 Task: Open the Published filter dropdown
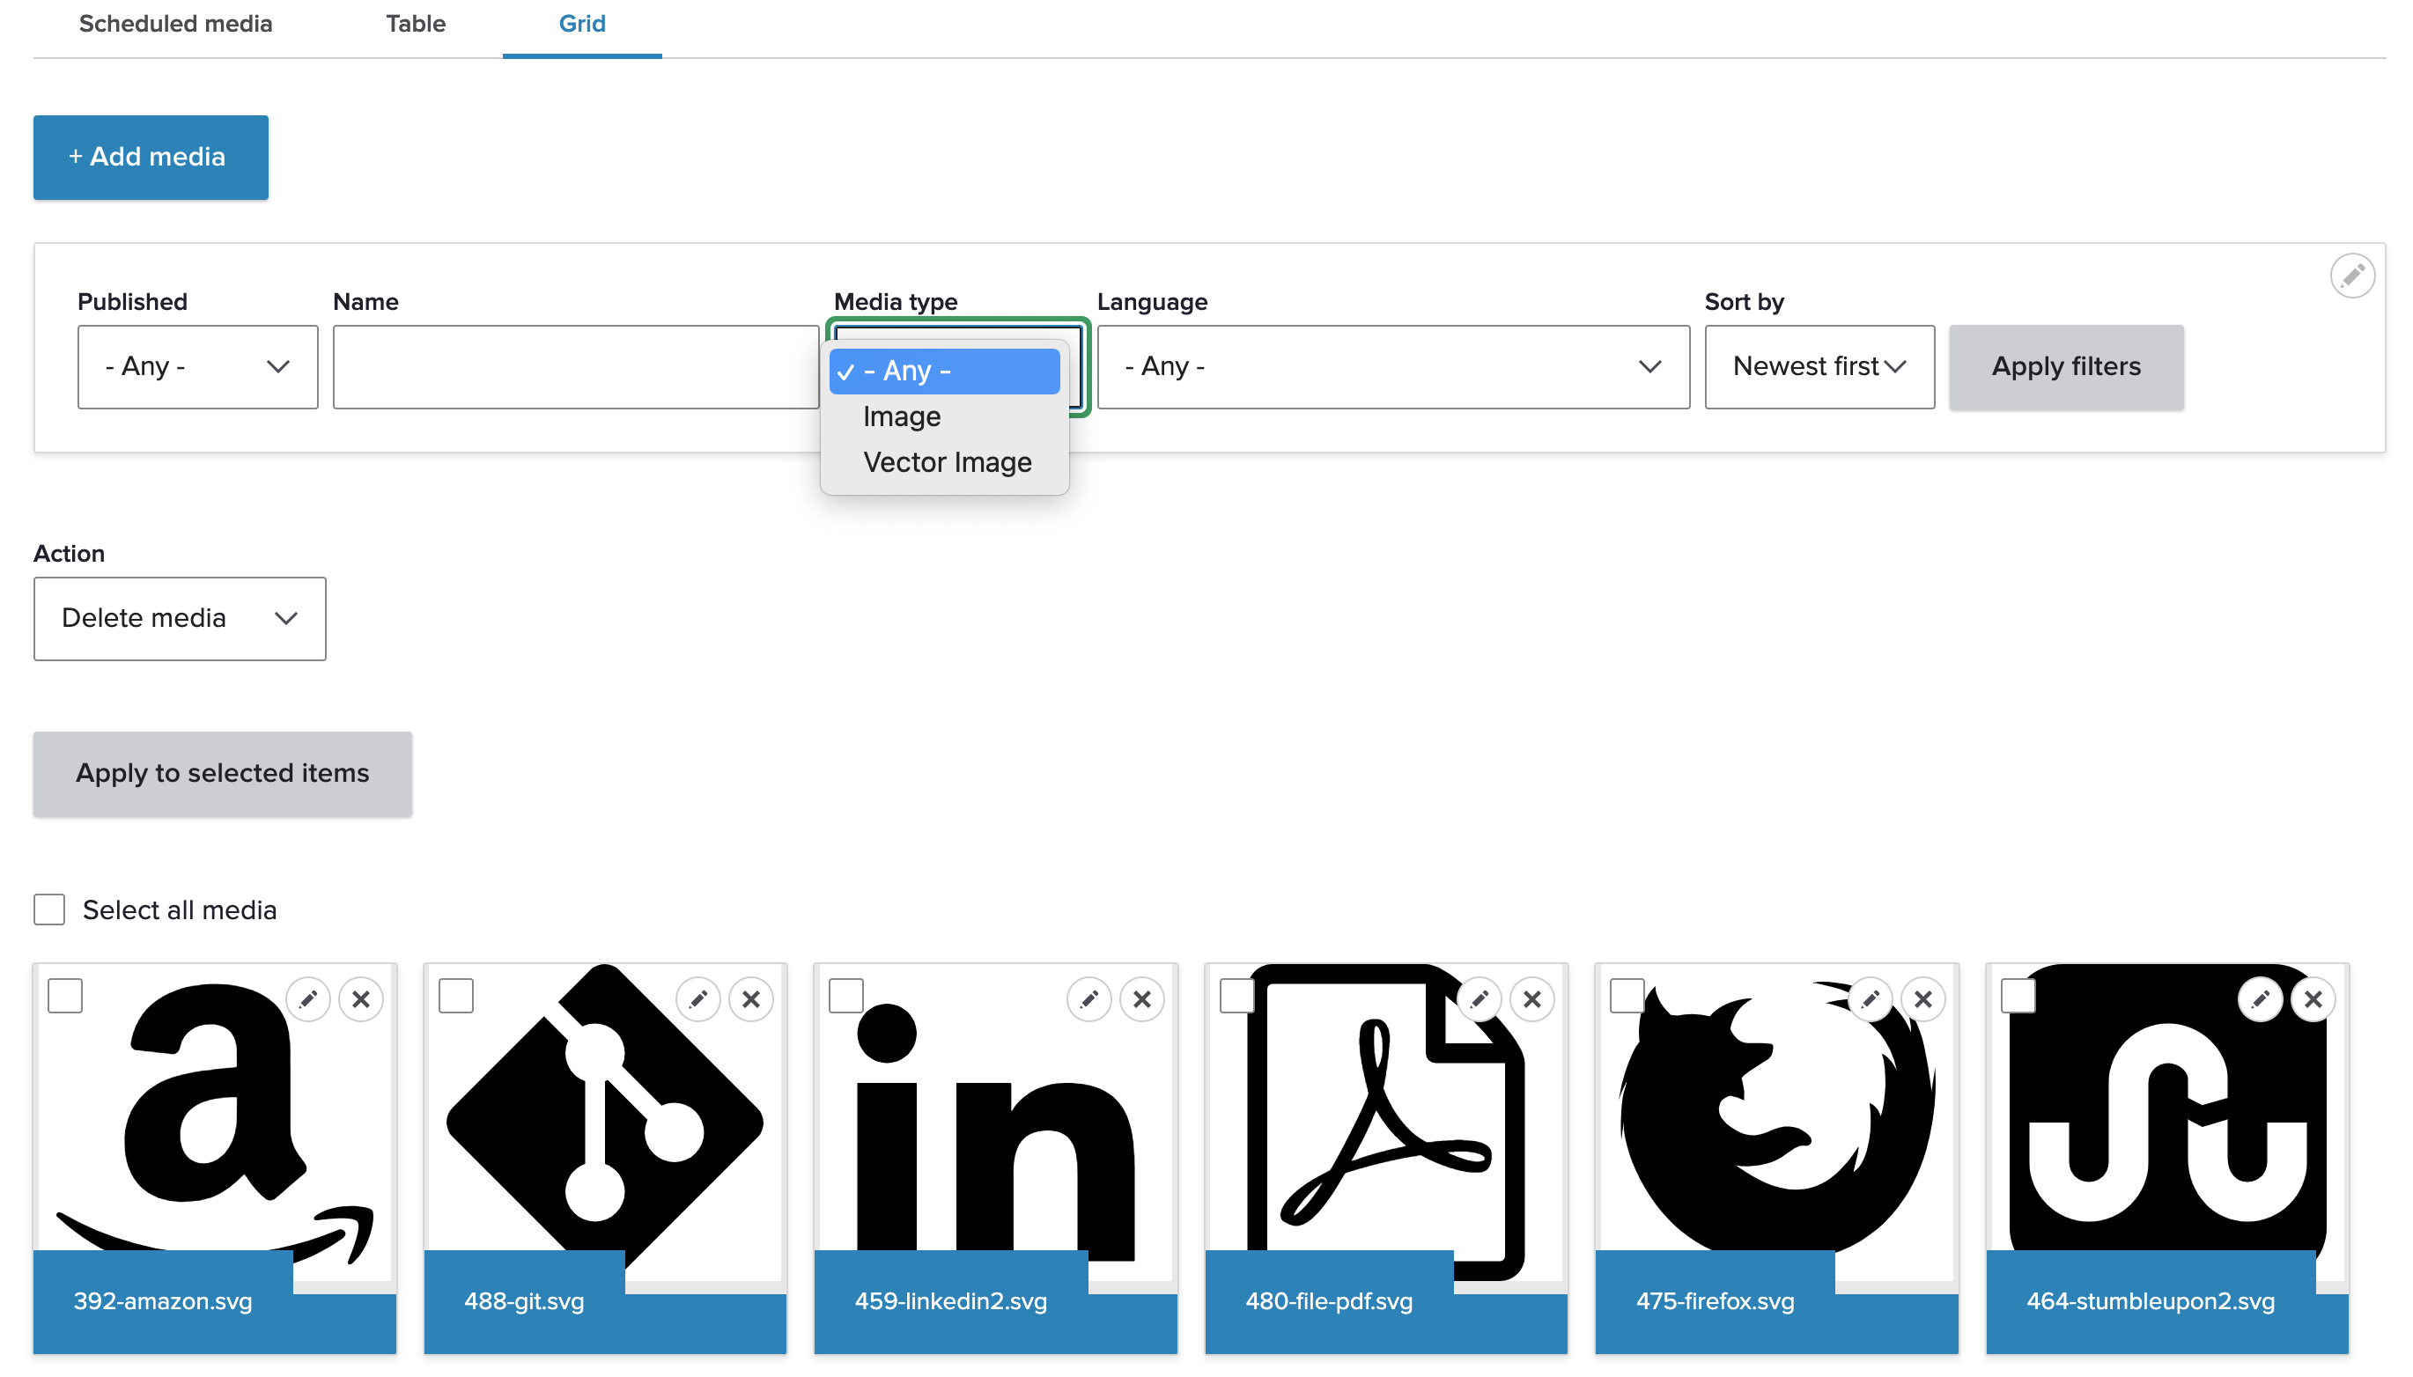196,367
